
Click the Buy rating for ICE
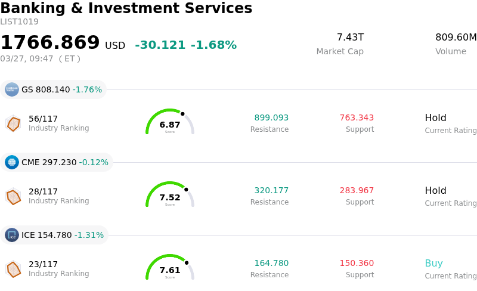click(433, 264)
